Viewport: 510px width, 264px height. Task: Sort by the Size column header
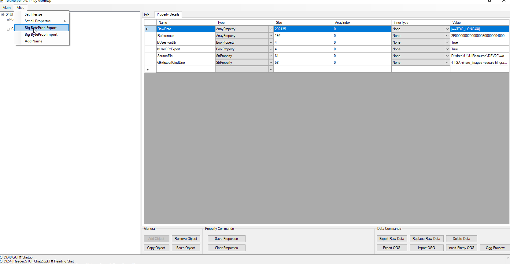pyautogui.click(x=303, y=23)
